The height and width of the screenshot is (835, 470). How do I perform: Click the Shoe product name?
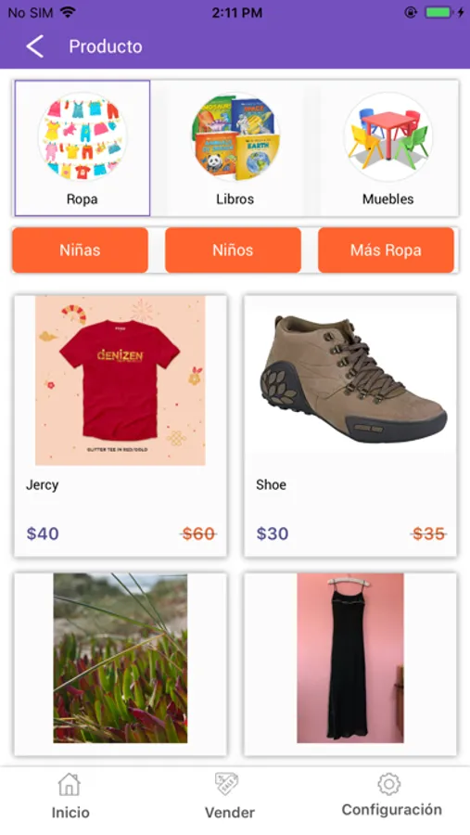click(x=271, y=484)
